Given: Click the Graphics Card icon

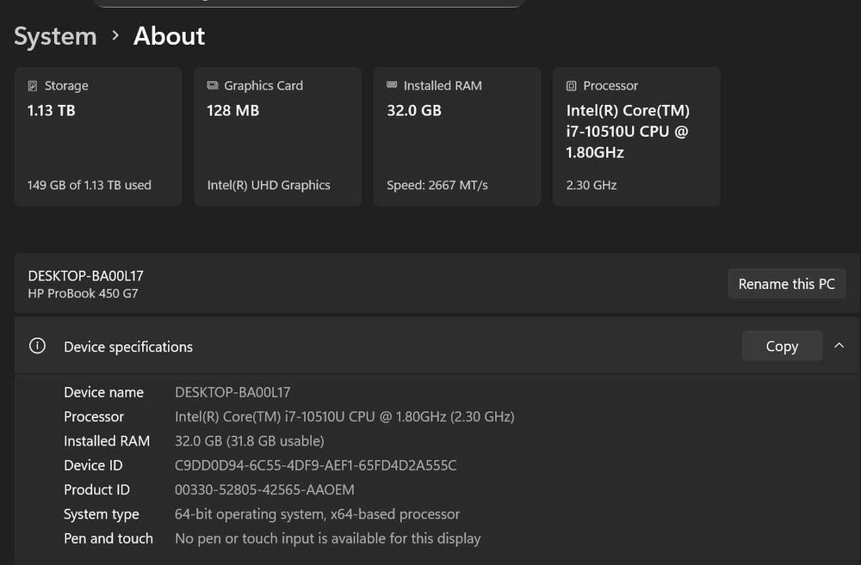Looking at the screenshot, I should point(213,86).
